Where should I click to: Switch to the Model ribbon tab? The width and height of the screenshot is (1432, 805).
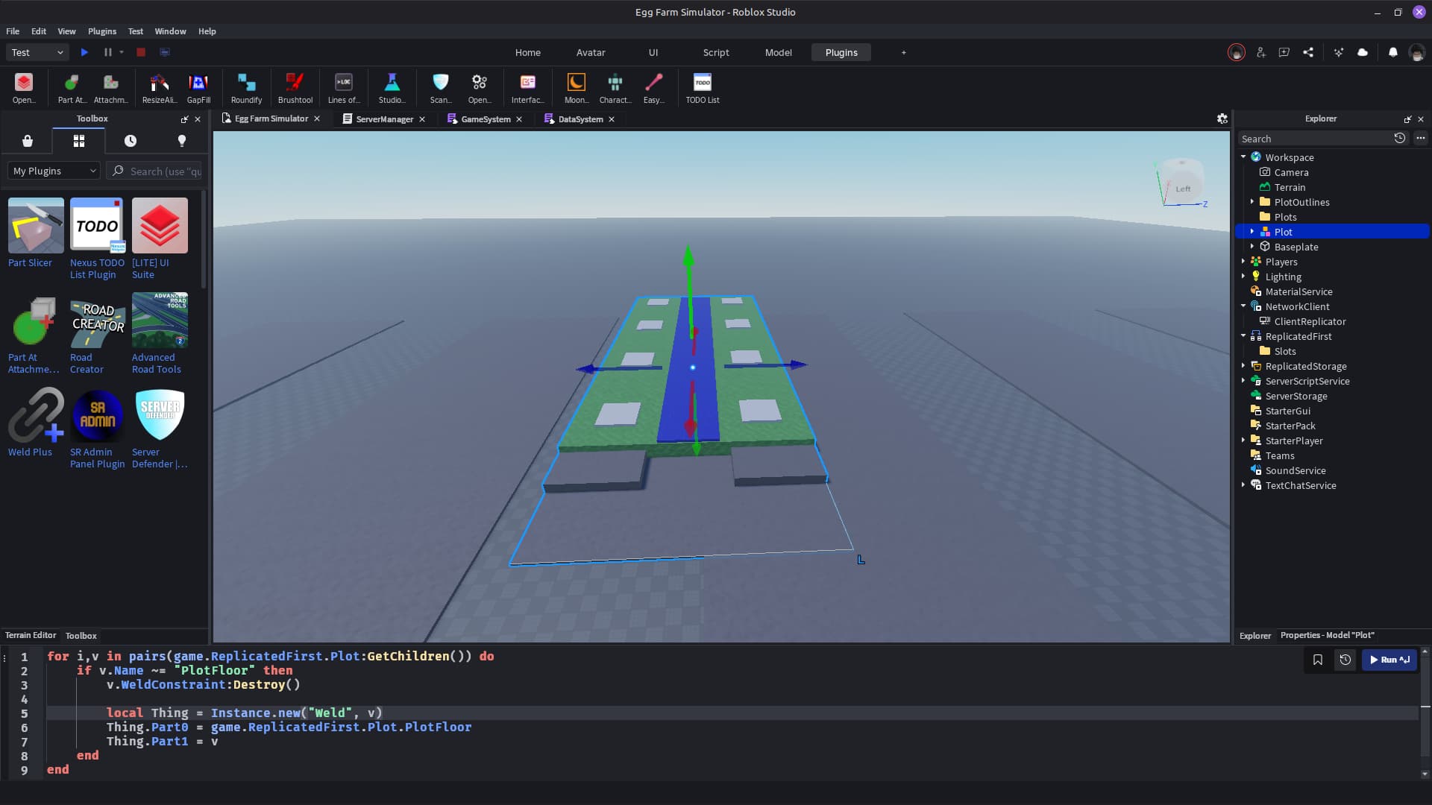[x=778, y=52]
